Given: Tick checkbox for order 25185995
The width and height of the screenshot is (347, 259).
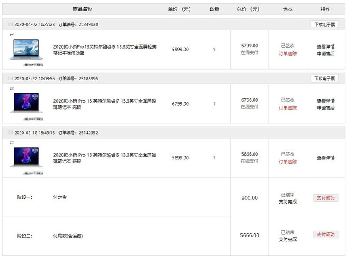Looking at the screenshot, I should click(x=10, y=78).
